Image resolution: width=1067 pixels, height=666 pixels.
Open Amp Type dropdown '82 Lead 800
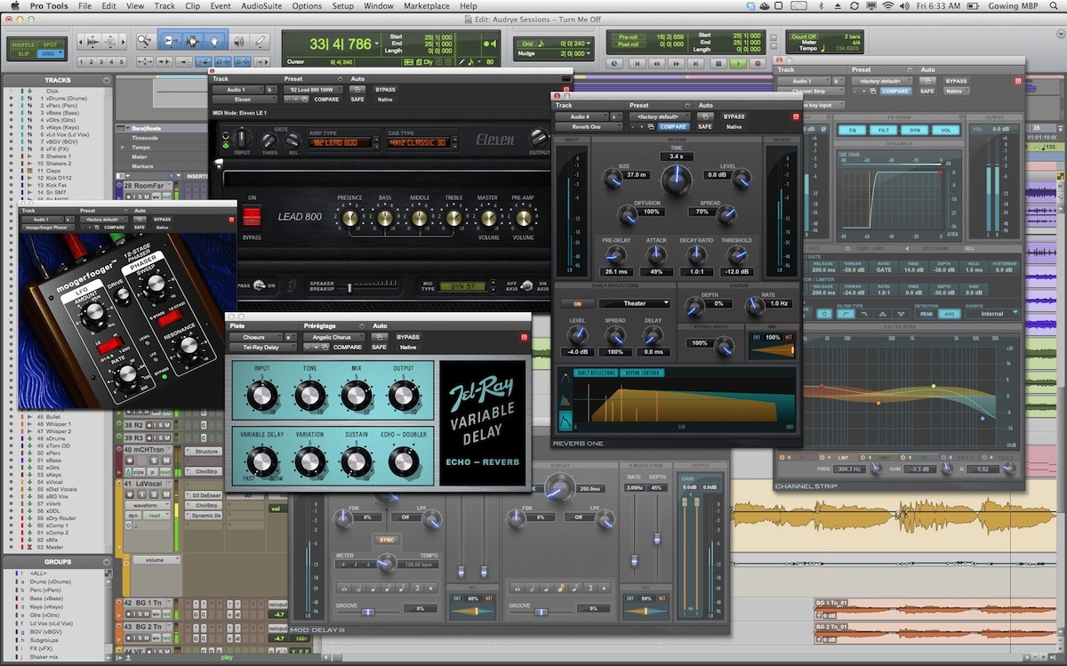(x=338, y=142)
